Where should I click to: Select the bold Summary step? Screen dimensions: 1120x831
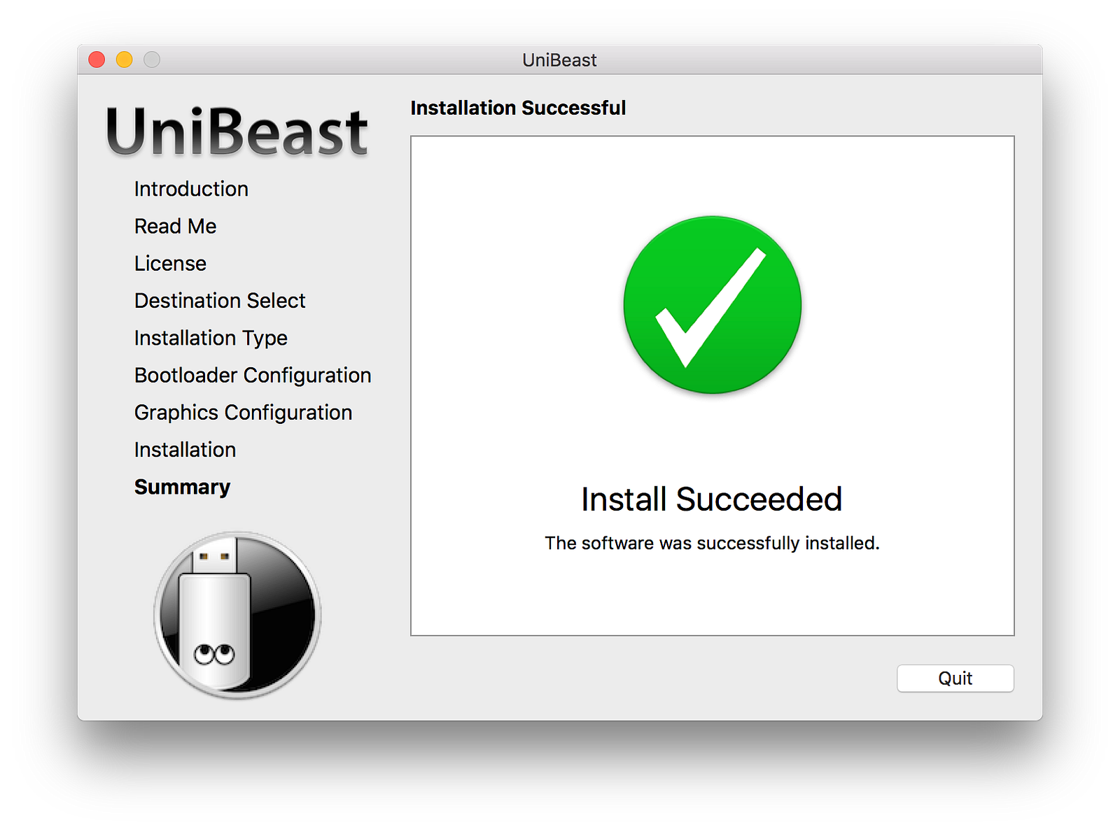tap(182, 487)
